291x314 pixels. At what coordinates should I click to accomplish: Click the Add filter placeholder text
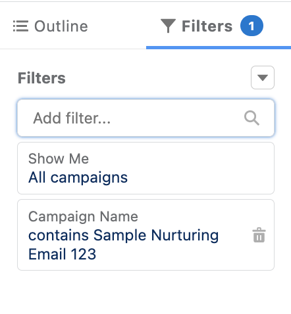[72, 118]
